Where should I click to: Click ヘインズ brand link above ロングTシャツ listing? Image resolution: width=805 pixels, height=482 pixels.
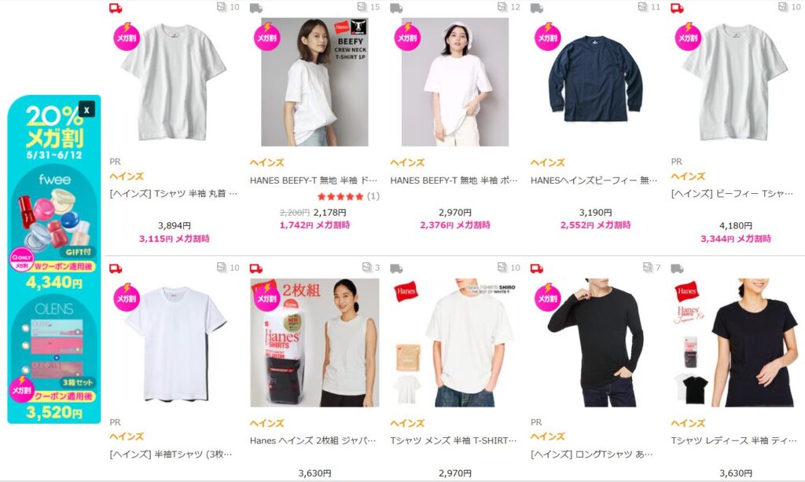[x=548, y=436]
